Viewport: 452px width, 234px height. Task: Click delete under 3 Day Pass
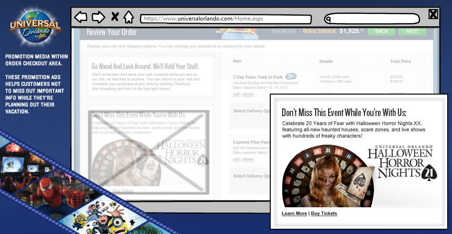point(248,95)
